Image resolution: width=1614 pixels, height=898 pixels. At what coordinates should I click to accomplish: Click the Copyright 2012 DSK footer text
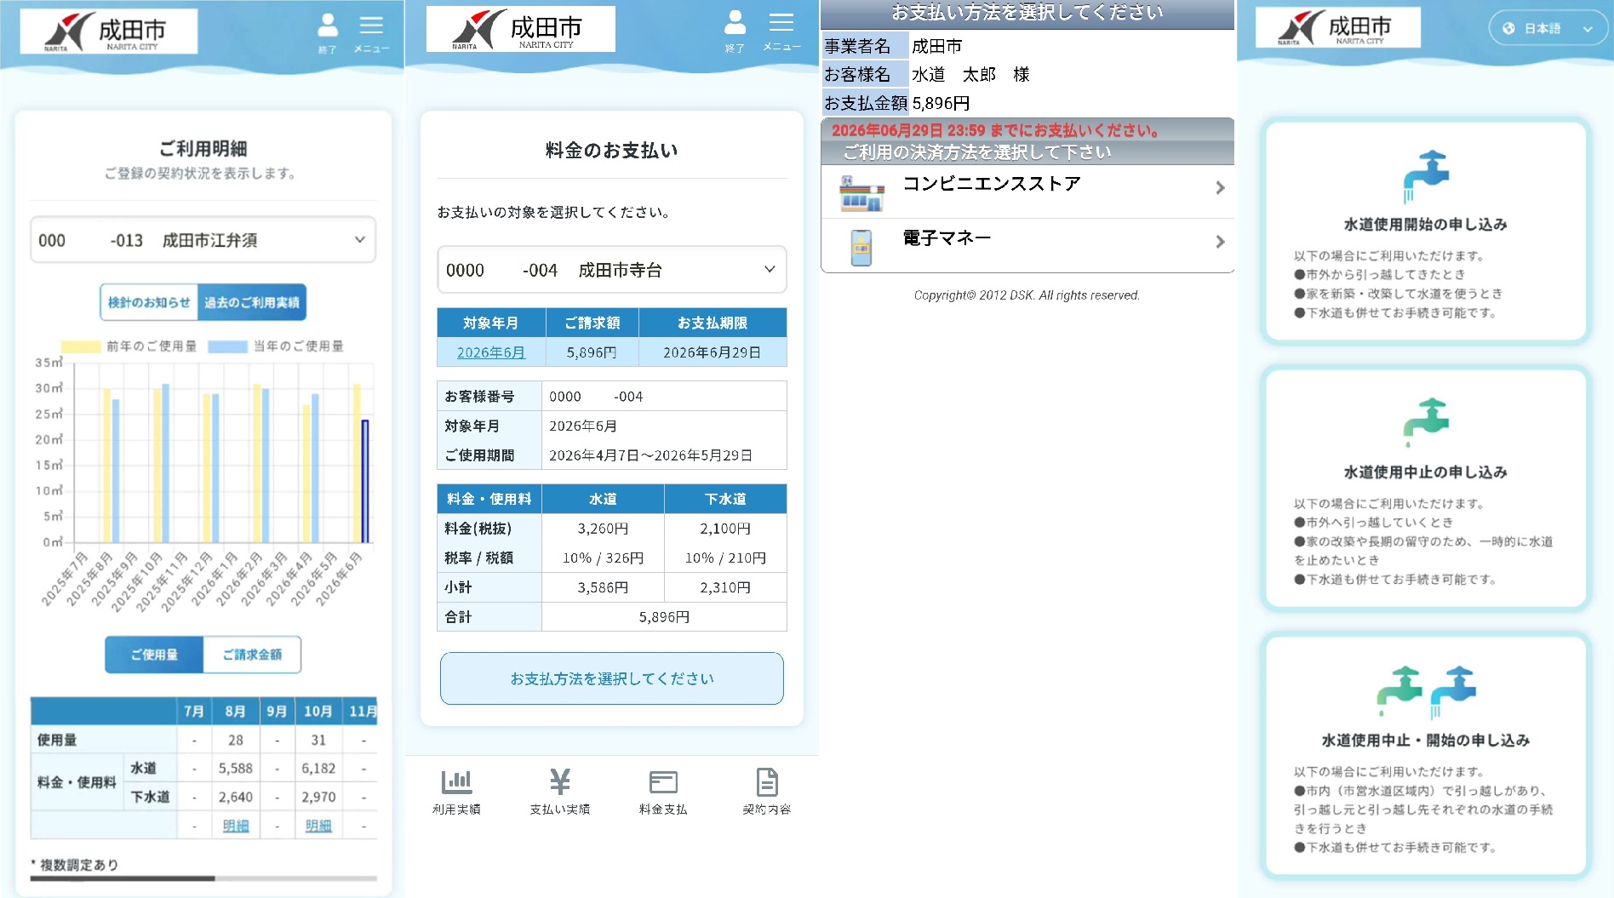[x=1027, y=295]
